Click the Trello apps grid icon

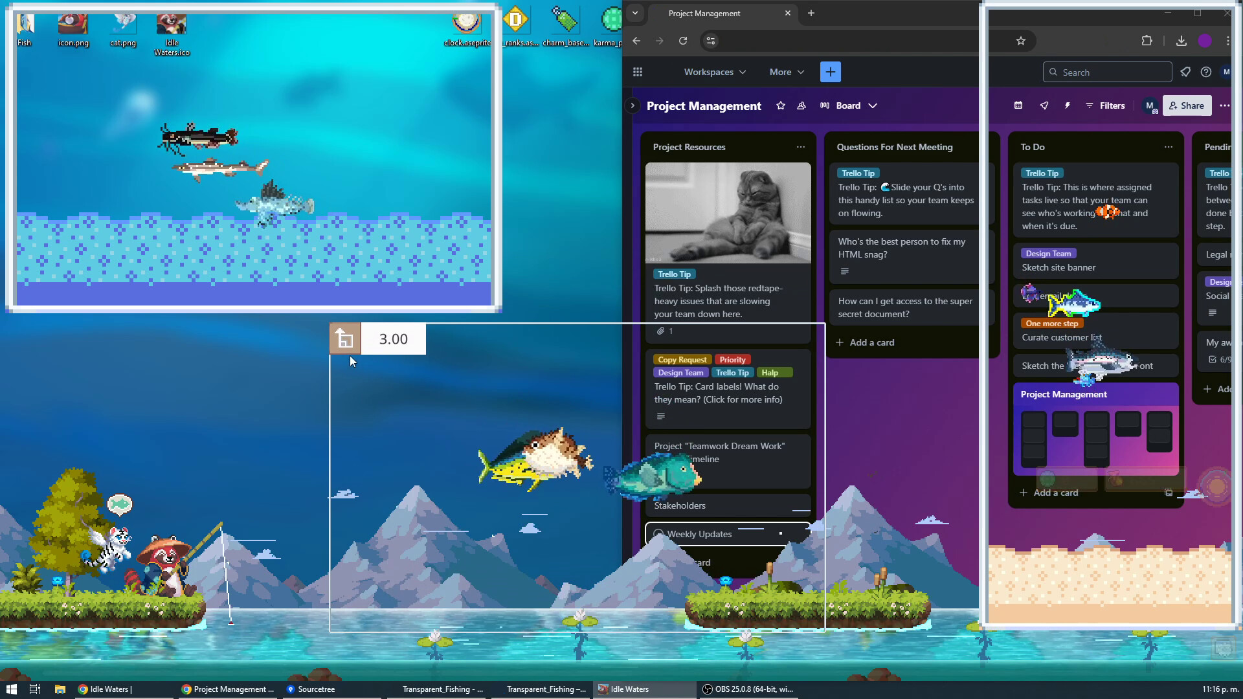(638, 71)
